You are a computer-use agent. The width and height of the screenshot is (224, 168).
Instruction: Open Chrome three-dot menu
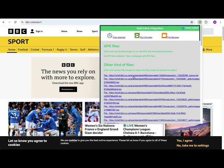pos(221,22)
